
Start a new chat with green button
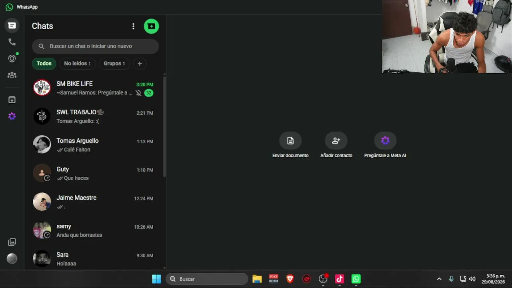[151, 26]
